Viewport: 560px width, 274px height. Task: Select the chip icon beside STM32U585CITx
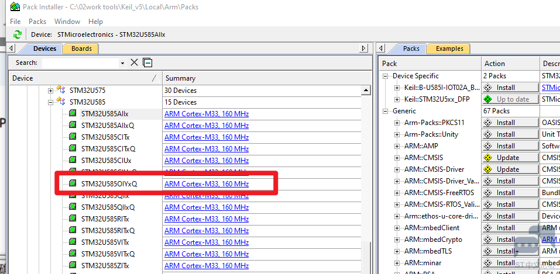73,137
